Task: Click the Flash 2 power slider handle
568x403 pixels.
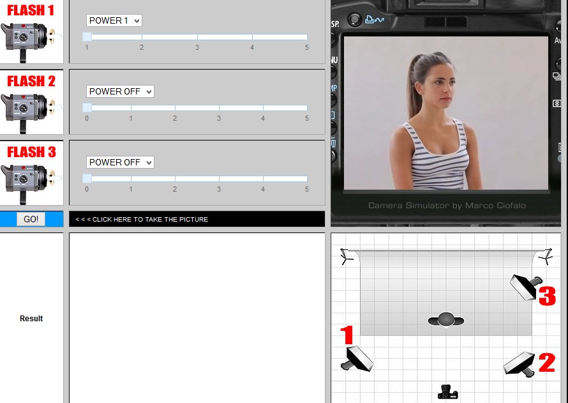Action: [x=87, y=108]
